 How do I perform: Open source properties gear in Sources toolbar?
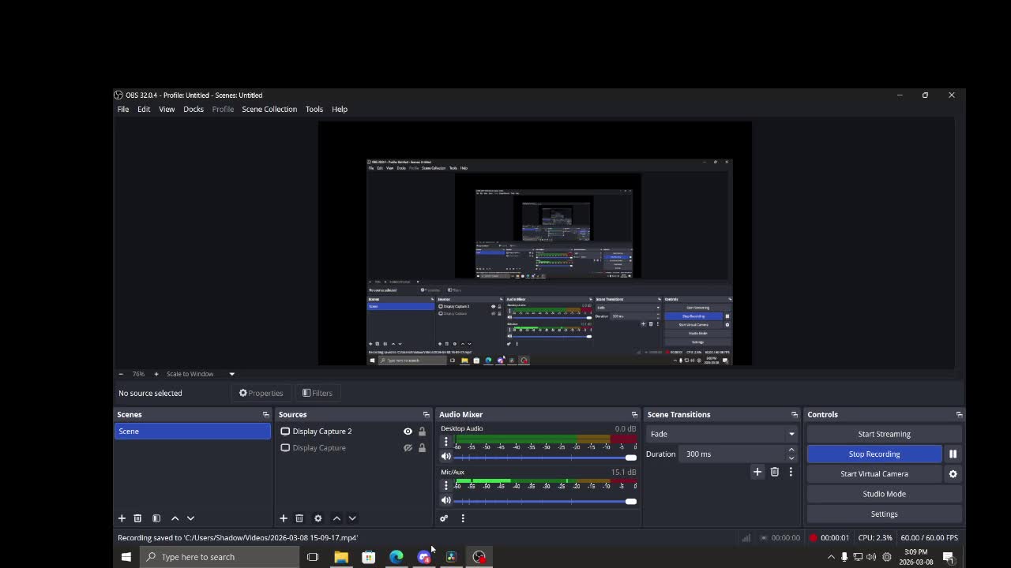pyautogui.click(x=318, y=518)
